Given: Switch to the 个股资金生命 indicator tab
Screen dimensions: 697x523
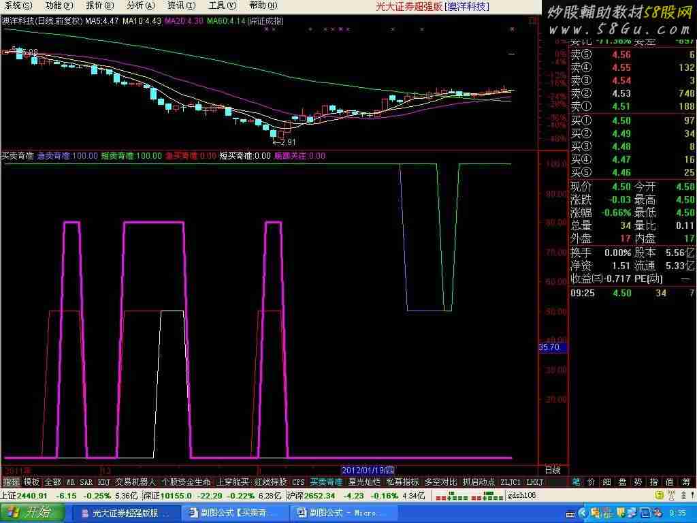Looking at the screenshot, I should [x=186, y=482].
